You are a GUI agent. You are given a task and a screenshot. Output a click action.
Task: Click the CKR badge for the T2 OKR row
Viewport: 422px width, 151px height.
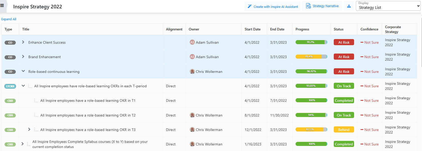point(10,115)
